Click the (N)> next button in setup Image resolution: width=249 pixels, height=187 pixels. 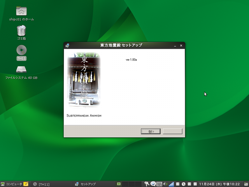pyautogui.click(x=151, y=131)
